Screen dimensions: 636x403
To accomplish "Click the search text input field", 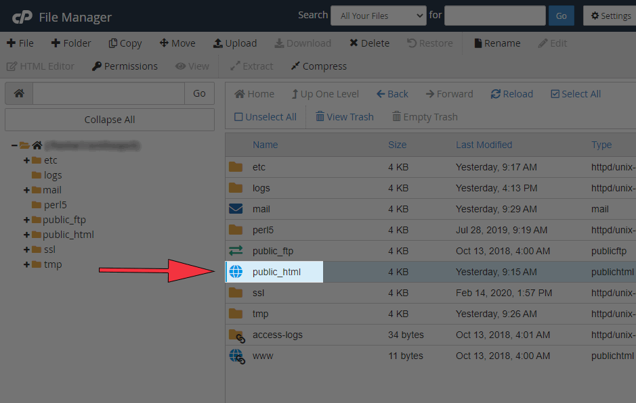I will coord(494,16).
